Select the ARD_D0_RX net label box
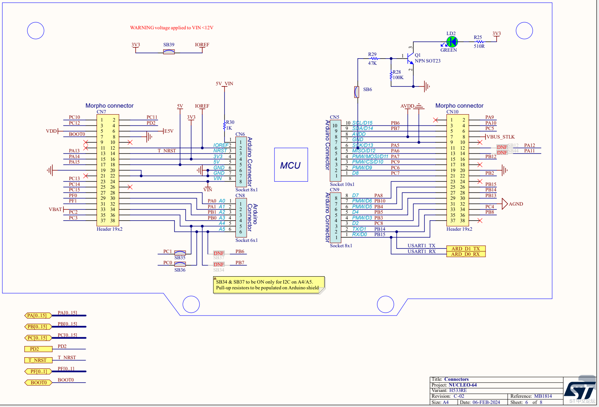599x407 pixels. 466,254
